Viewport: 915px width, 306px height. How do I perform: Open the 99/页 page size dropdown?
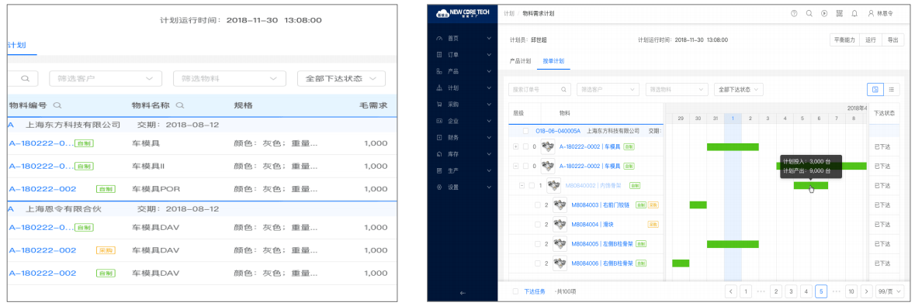[889, 291]
